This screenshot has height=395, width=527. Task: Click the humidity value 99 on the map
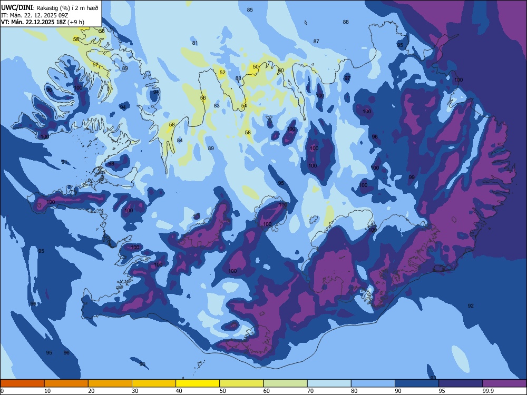coord(412,177)
